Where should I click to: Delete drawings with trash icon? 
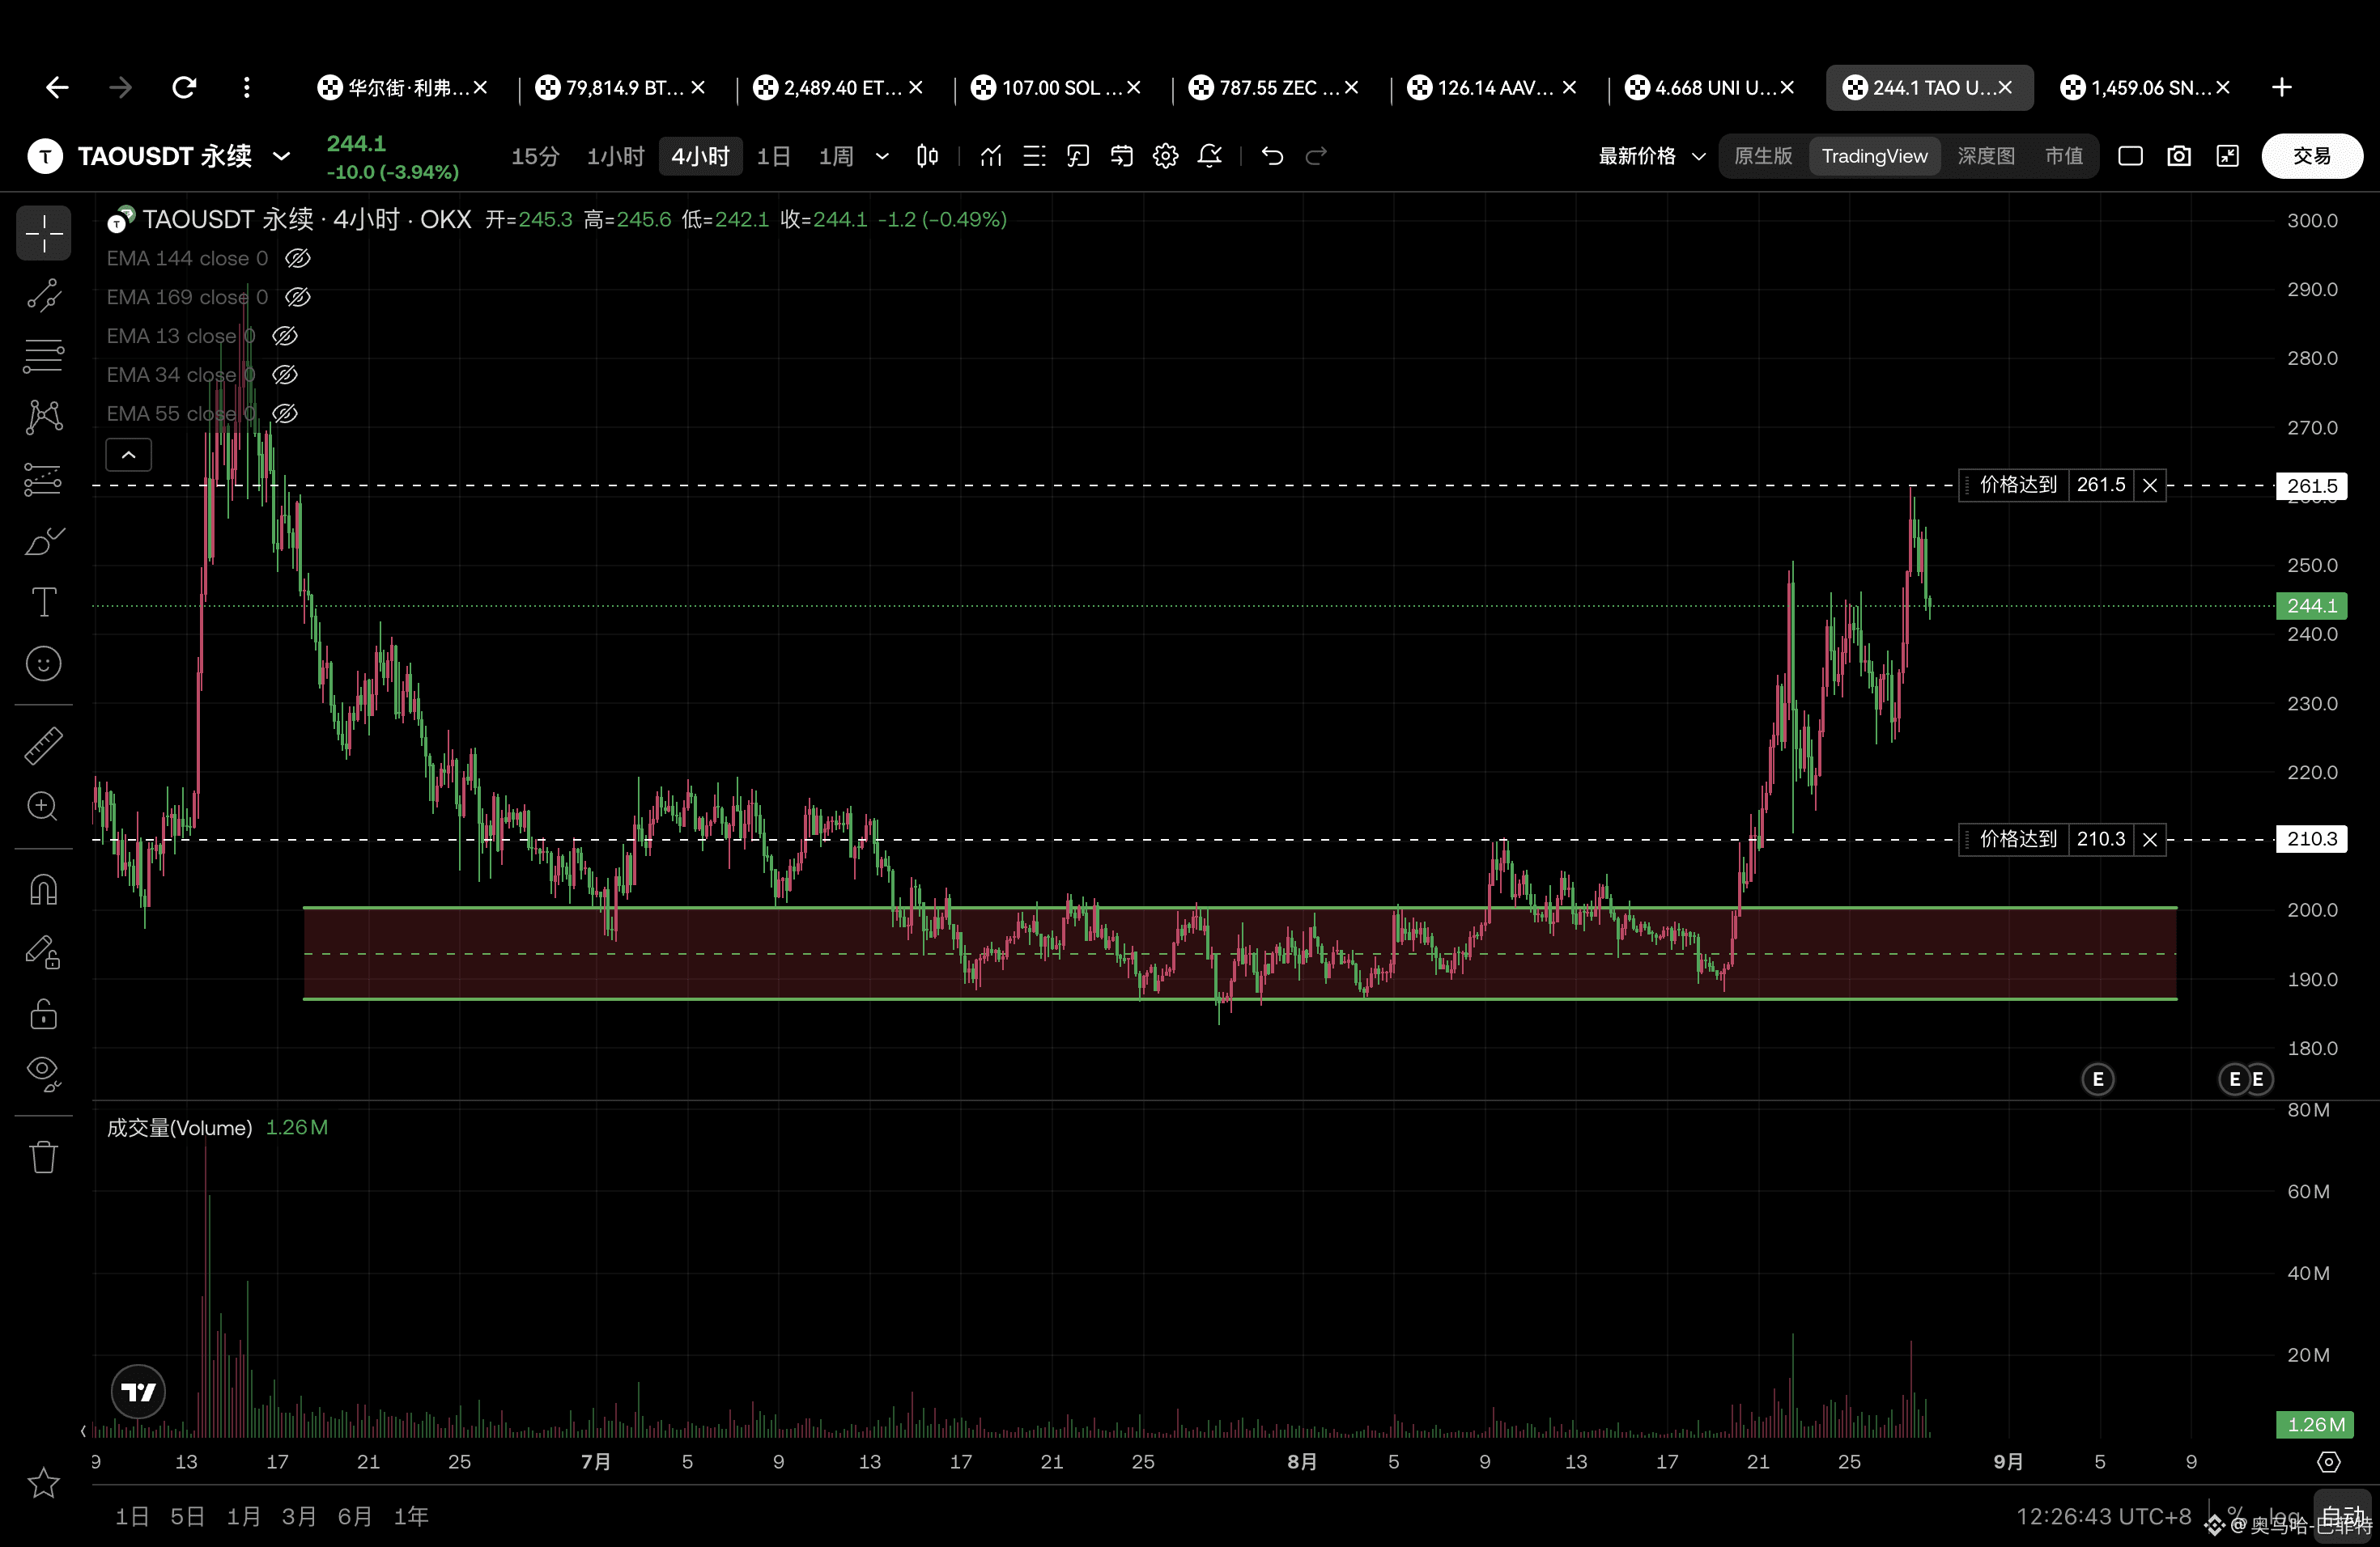(x=43, y=1157)
